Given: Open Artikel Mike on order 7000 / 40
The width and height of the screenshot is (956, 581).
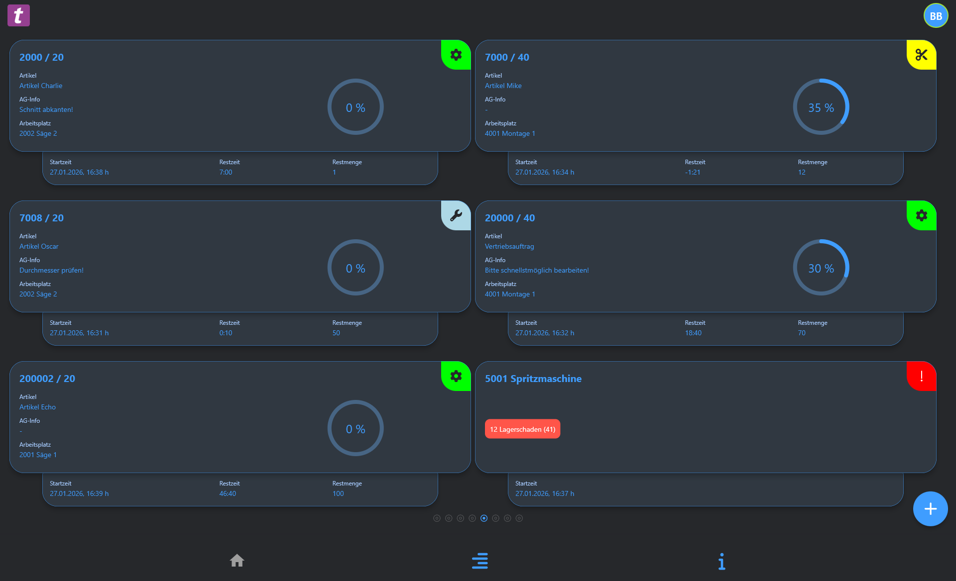Looking at the screenshot, I should [503, 86].
